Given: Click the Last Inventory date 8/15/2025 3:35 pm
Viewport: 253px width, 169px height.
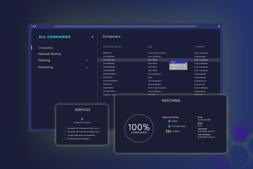Looking at the screenshot, I should 206,137.
